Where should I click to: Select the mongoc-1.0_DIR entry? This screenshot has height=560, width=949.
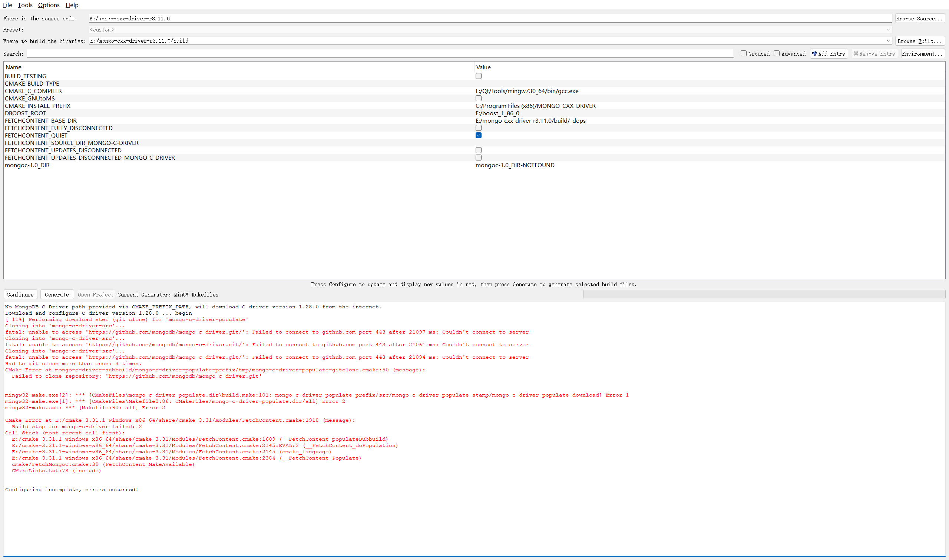(x=27, y=165)
